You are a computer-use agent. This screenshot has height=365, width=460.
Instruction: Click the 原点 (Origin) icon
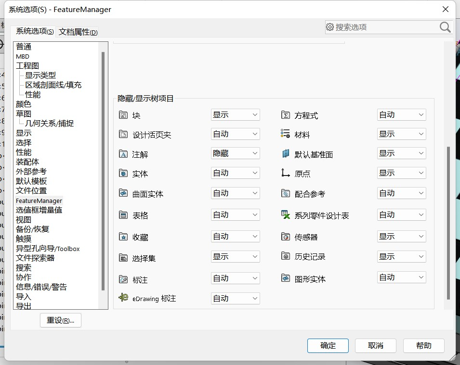[286, 173]
